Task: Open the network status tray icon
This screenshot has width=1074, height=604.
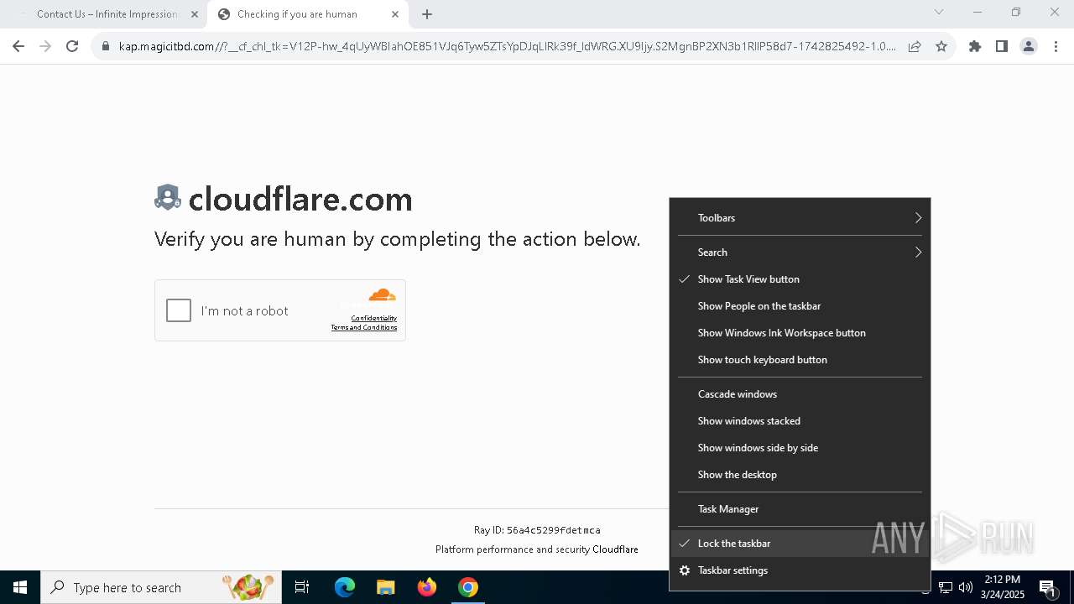Action: click(946, 587)
